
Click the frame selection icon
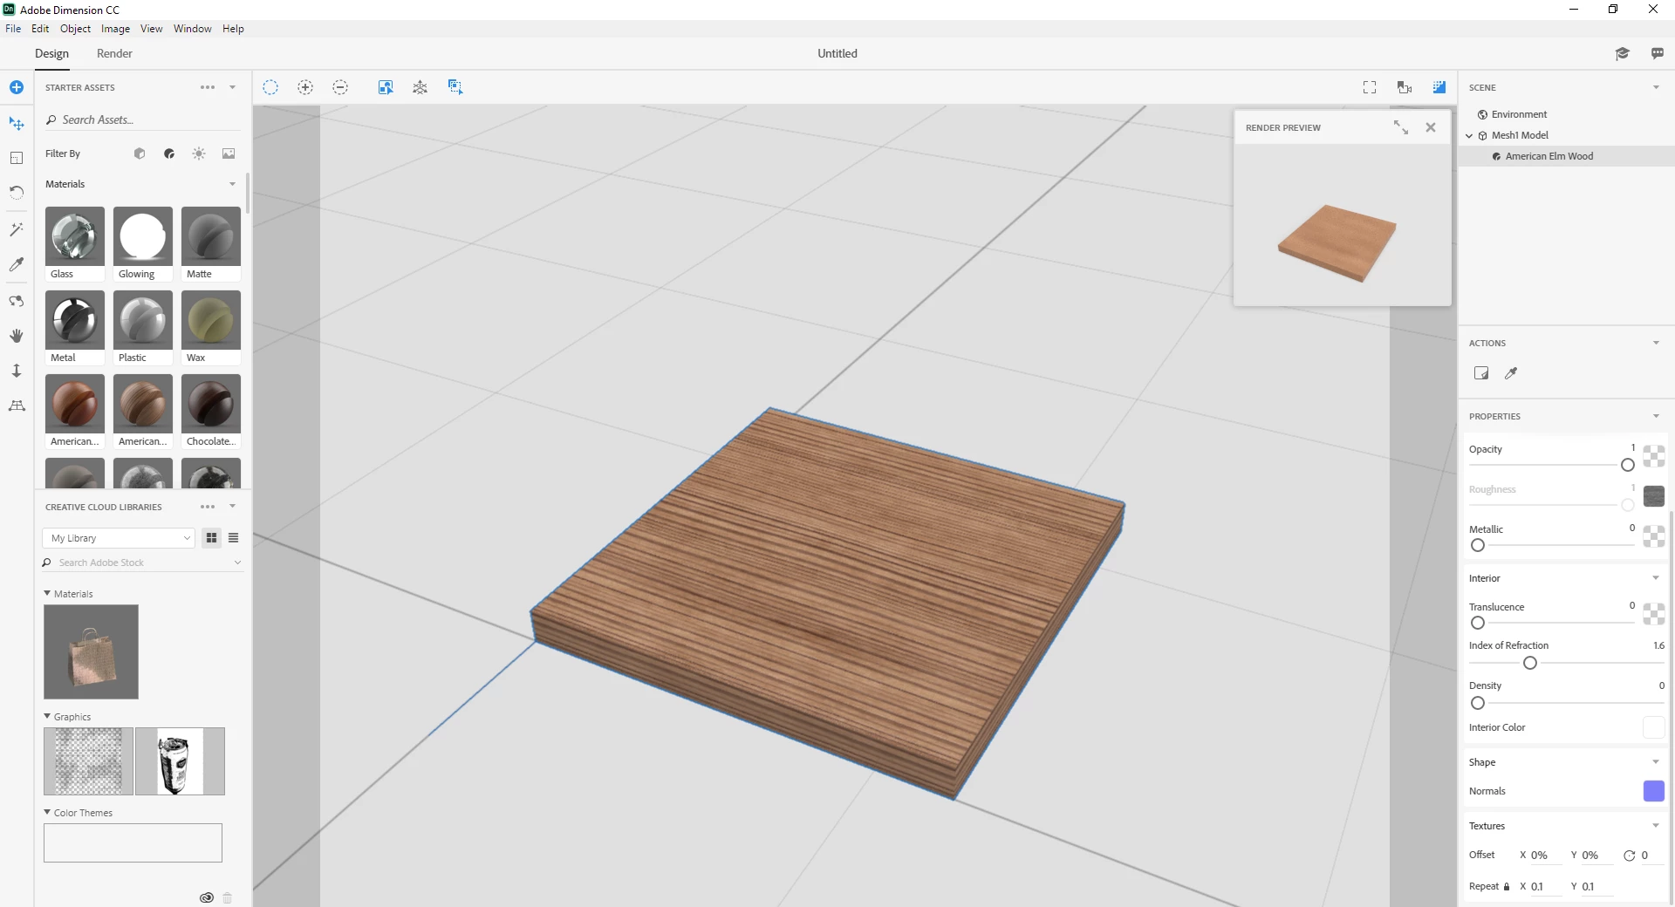pos(1370,87)
